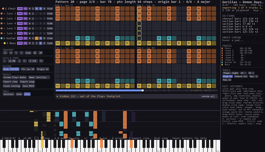Decrease tempo with the T- button
Viewport: 265px width, 152px height.
point(25,61)
